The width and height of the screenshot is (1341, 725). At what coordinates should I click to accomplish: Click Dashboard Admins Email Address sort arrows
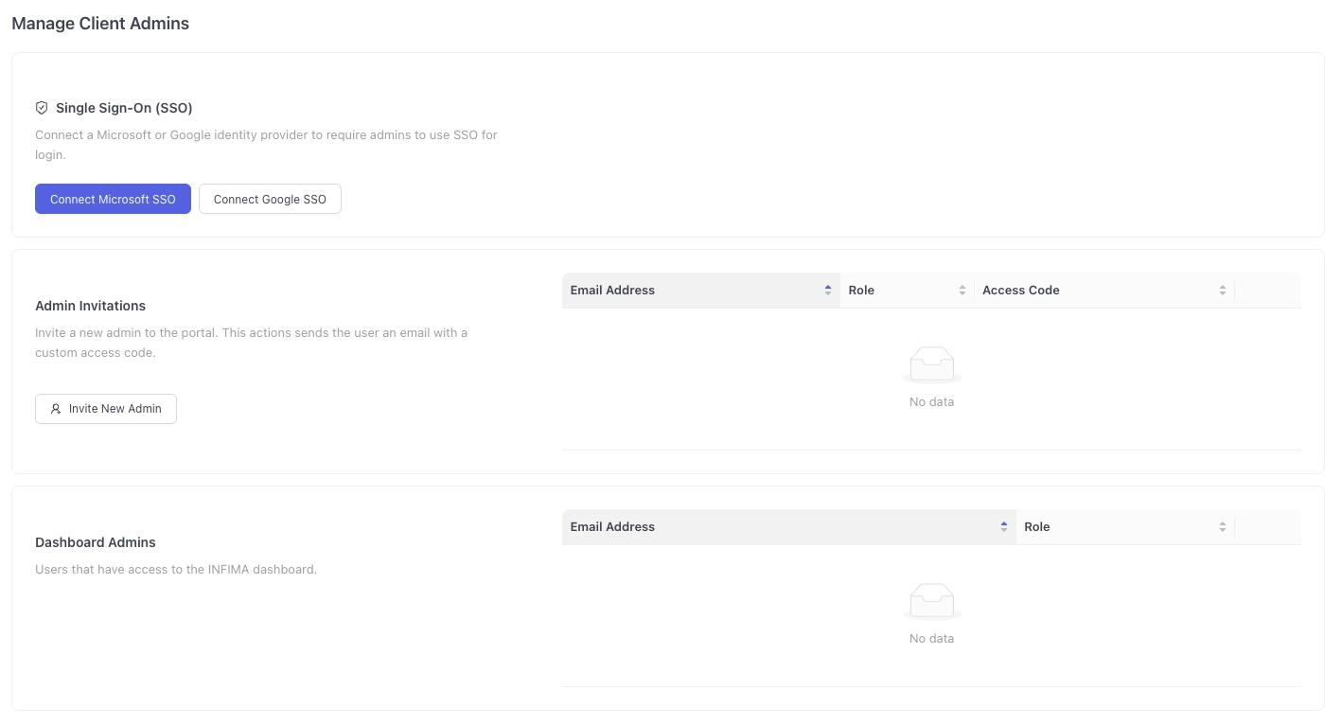(x=1004, y=527)
